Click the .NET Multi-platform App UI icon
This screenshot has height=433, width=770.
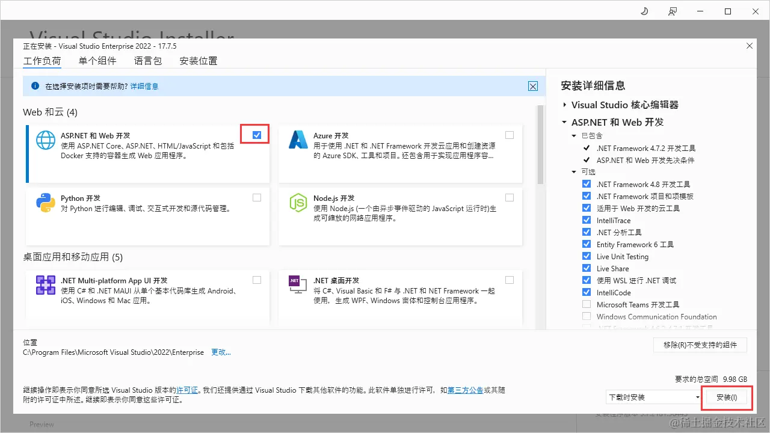tap(45, 285)
